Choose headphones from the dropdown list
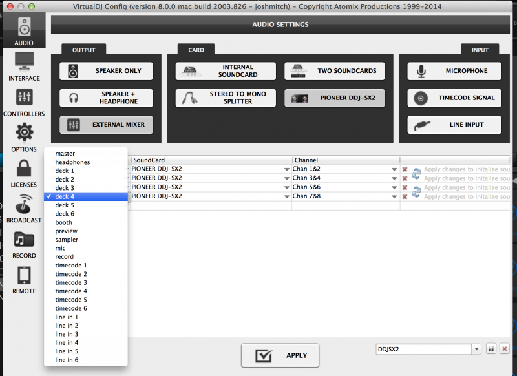This screenshot has width=517, height=376. 72,162
